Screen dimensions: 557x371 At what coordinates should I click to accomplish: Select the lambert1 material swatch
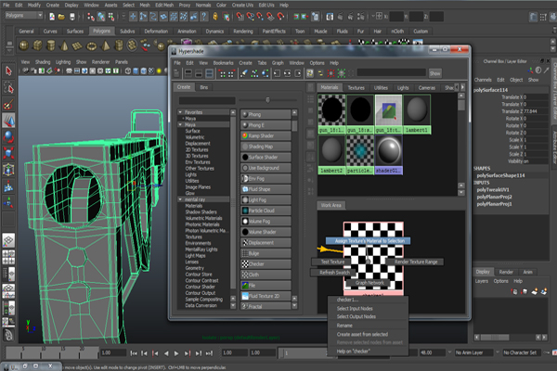pyautogui.click(x=417, y=114)
